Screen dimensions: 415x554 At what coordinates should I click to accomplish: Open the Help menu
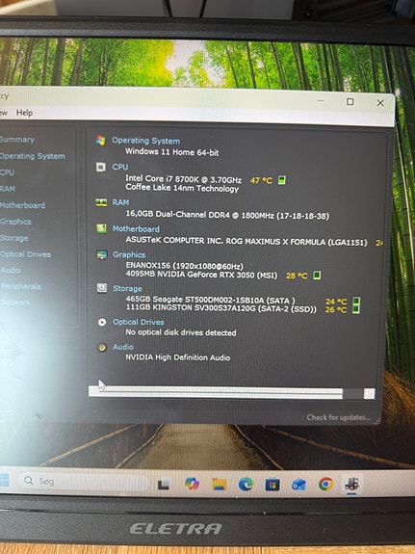(24, 113)
